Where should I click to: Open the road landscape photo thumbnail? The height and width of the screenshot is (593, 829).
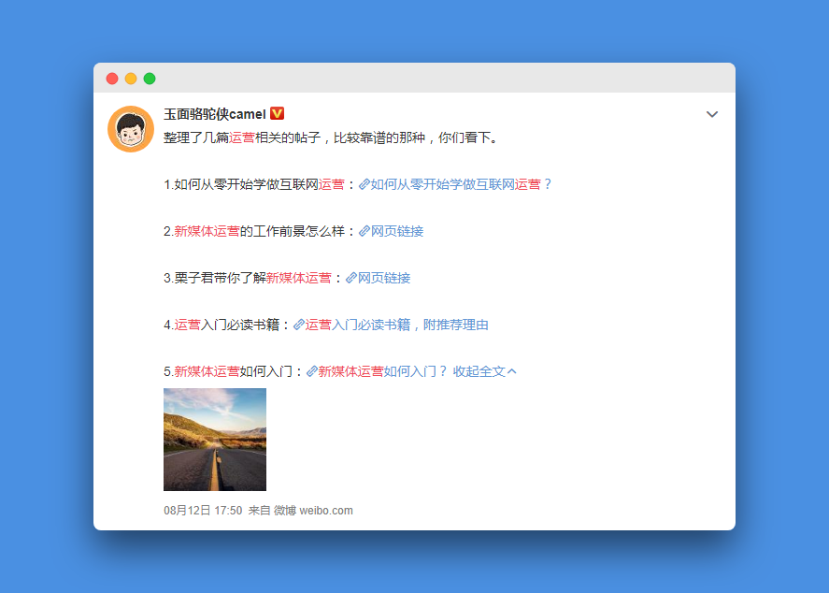215,440
